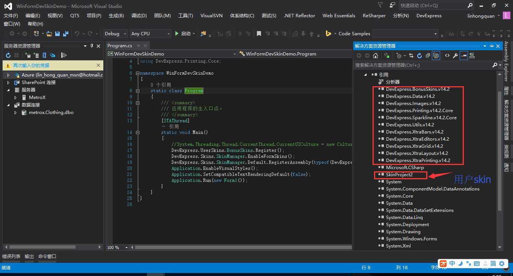
Task: Switch to the Program.cs editor tab
Action: [120, 46]
